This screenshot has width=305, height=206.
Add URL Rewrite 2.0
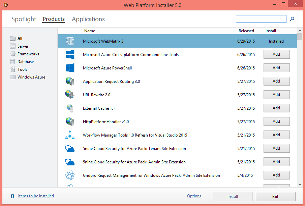coord(276,95)
